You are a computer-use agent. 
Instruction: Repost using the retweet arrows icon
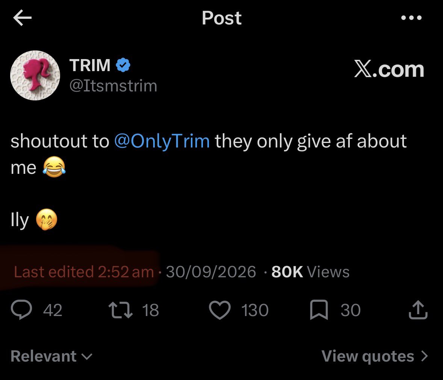[121, 310]
